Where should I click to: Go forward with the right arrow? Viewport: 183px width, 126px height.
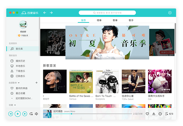point(51,13)
